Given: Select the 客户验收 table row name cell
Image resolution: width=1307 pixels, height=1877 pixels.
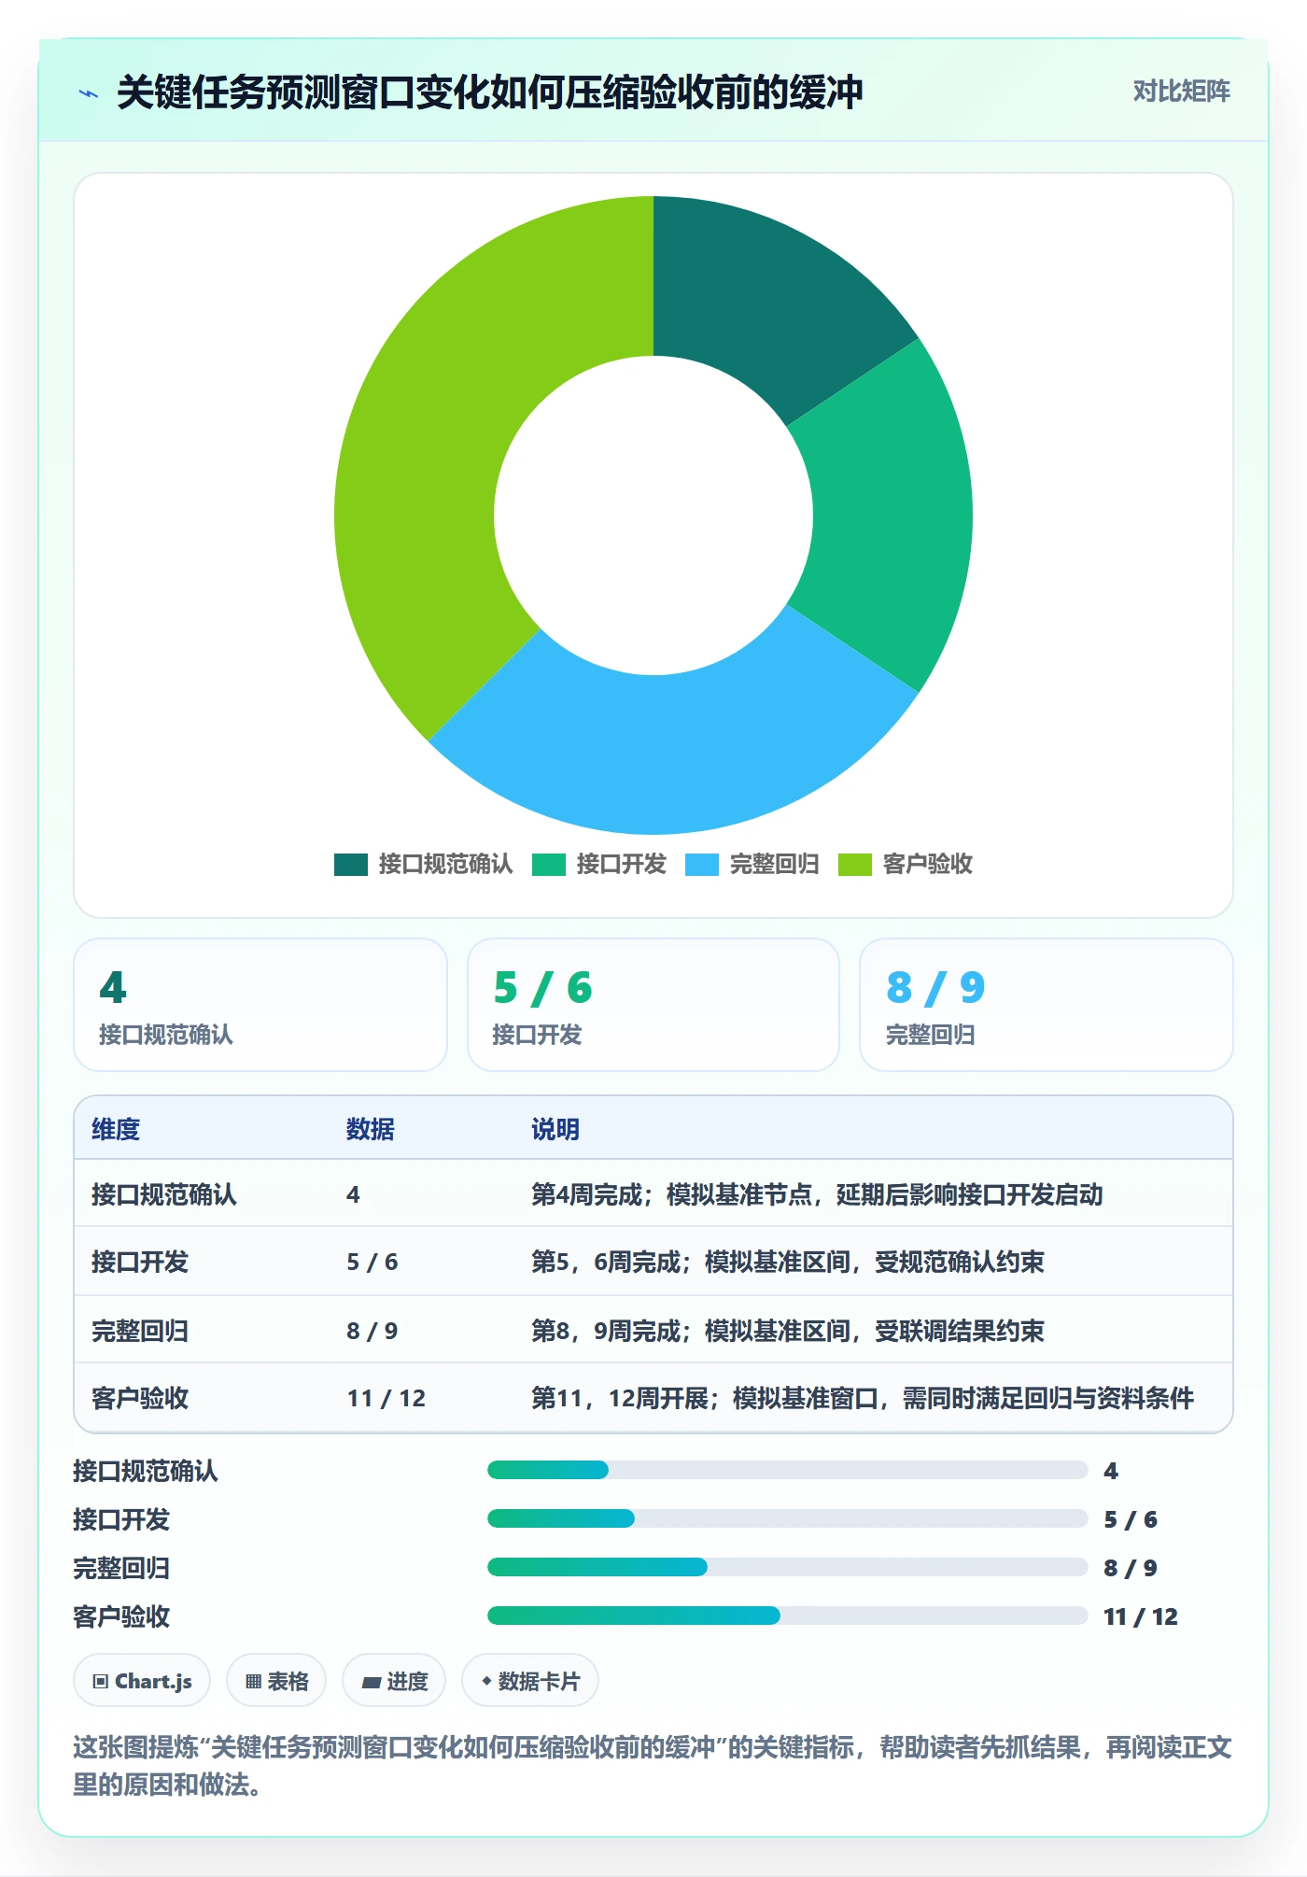Looking at the screenshot, I should [x=140, y=1398].
